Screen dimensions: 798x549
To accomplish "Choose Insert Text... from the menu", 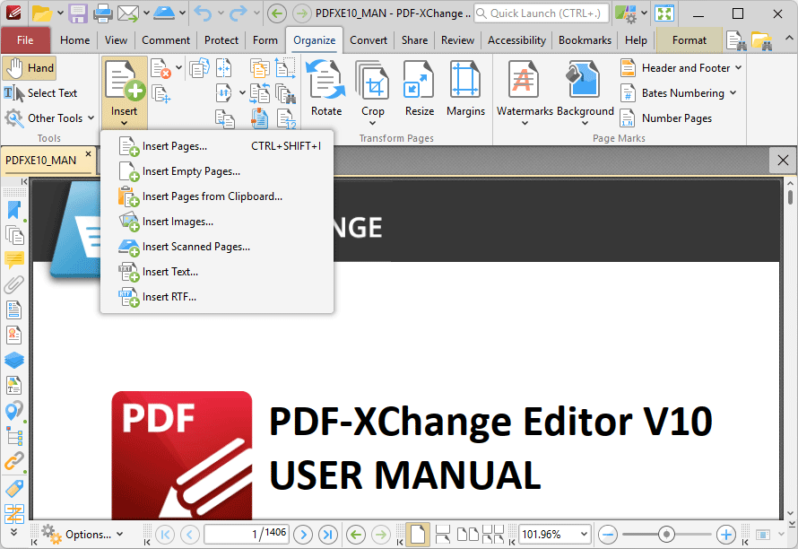I will [x=217, y=272].
